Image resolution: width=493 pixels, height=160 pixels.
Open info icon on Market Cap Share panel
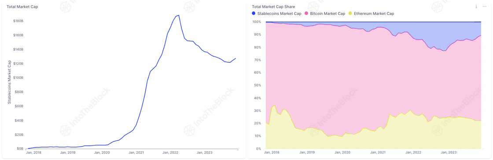[x=477, y=7]
